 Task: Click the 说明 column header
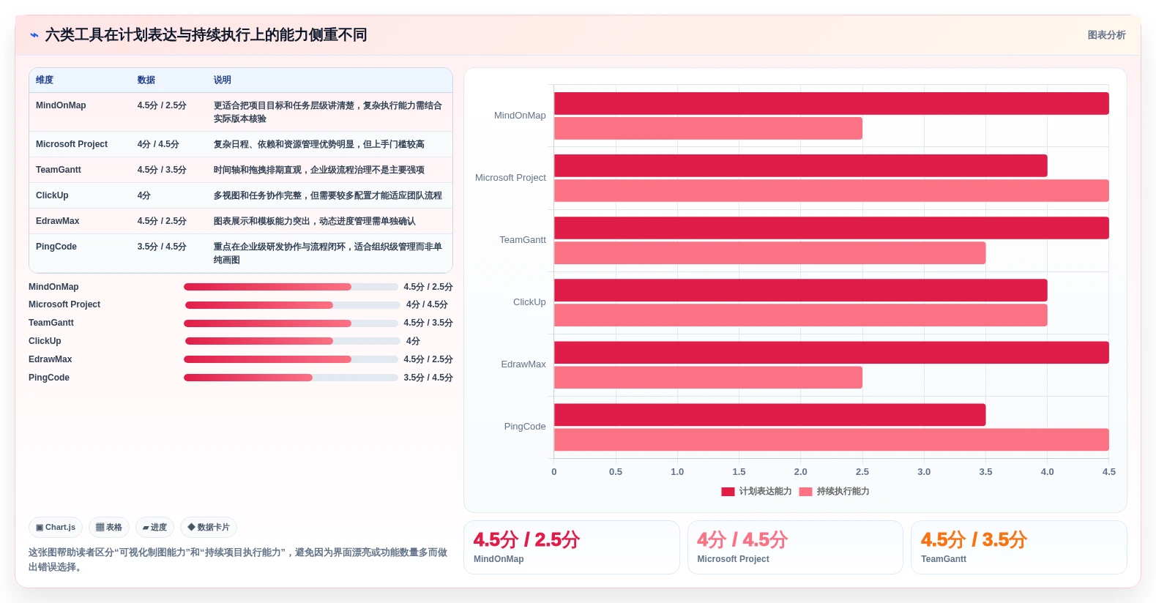pos(223,80)
